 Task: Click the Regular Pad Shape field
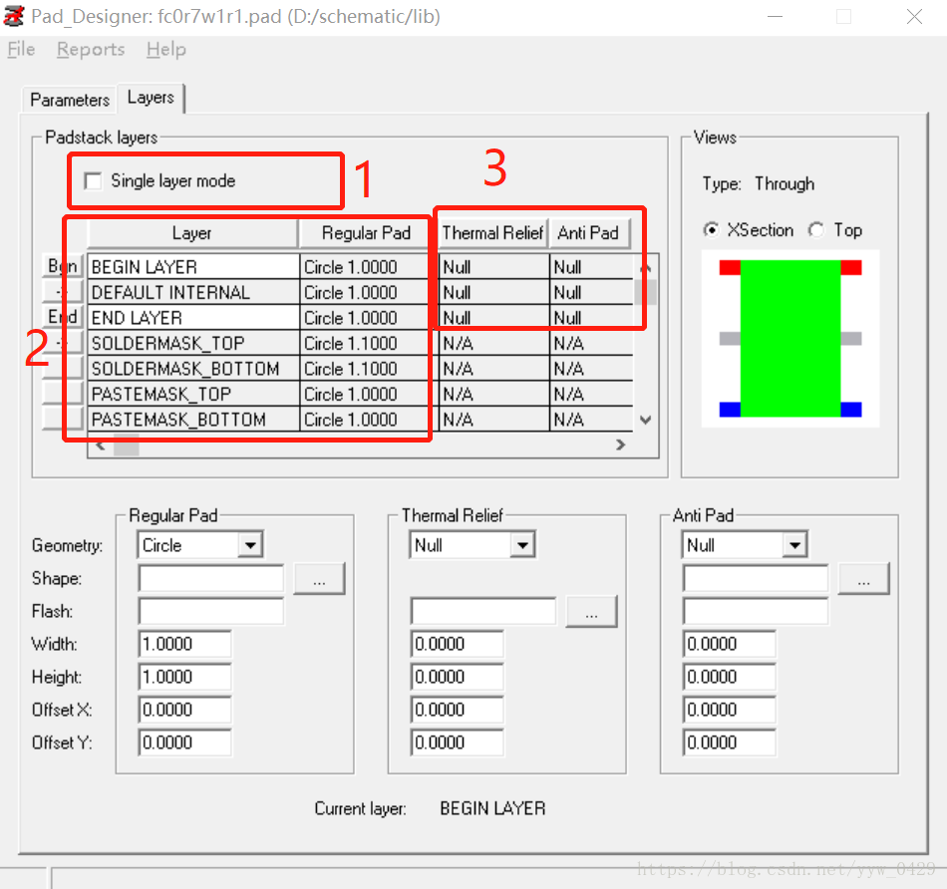pos(210,579)
